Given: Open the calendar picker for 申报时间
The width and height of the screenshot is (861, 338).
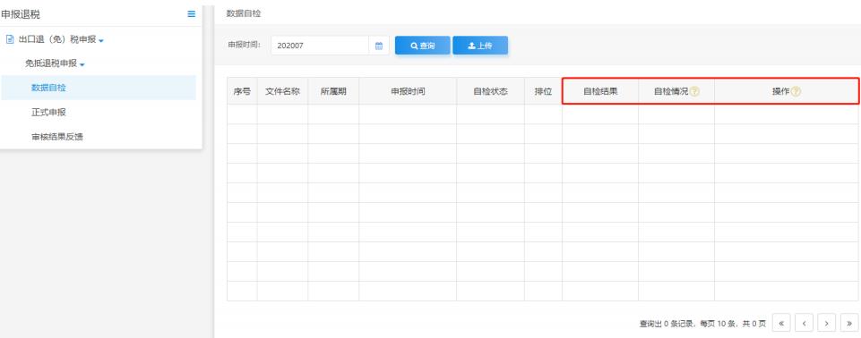Looking at the screenshot, I should pos(379,46).
